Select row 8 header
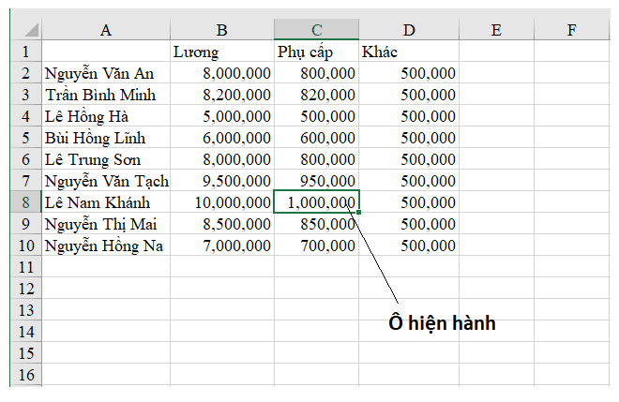The width and height of the screenshot is (619, 402). click(25, 202)
